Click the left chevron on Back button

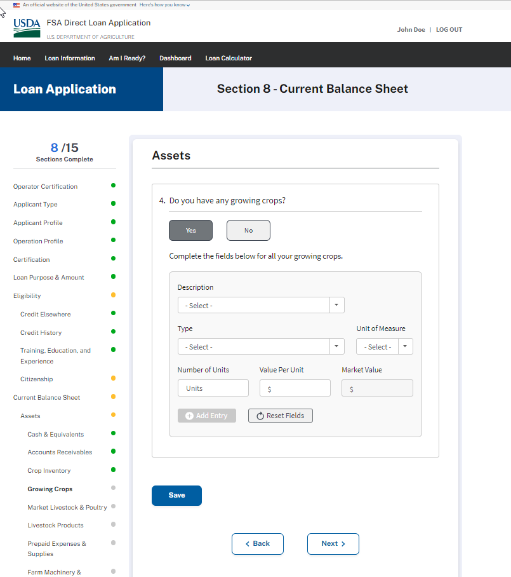coord(248,544)
